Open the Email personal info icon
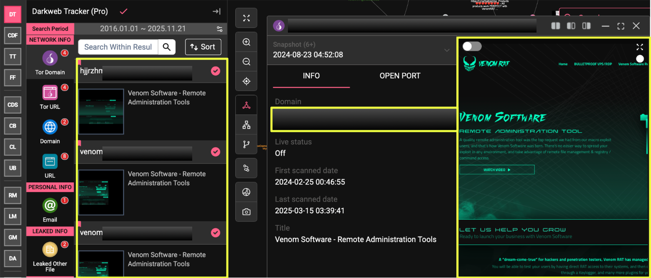This screenshot has height=278, width=651. (x=50, y=205)
